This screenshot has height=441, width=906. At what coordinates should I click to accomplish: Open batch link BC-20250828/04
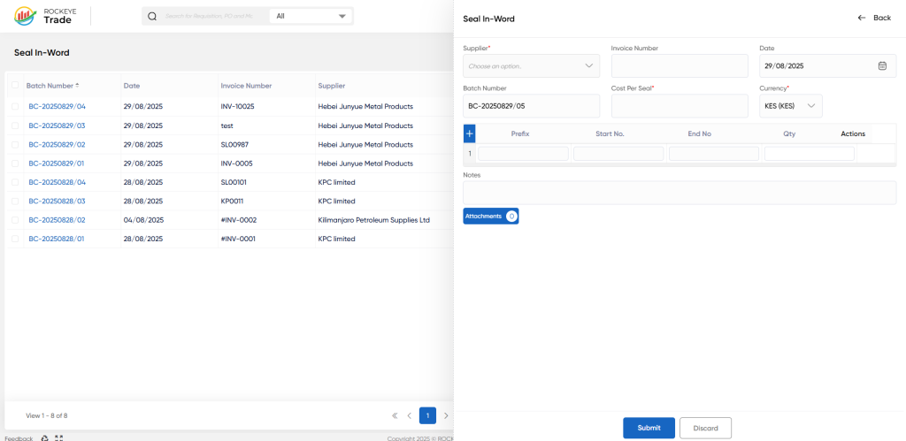(58, 182)
